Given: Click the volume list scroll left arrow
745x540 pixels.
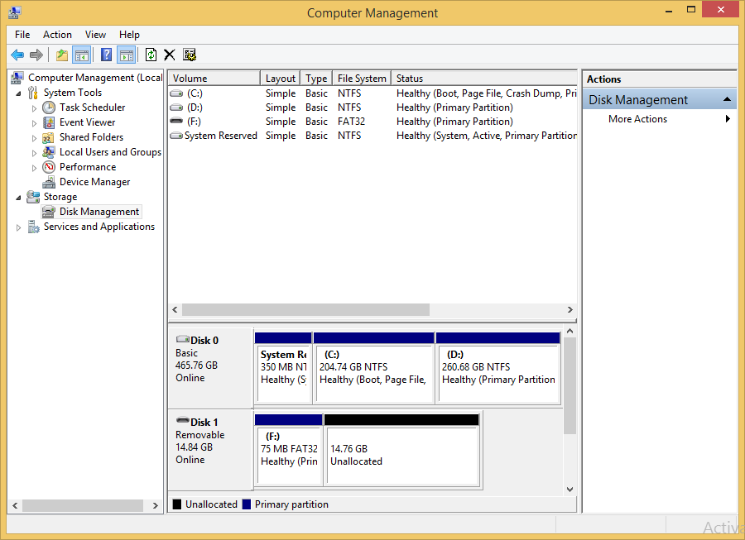Looking at the screenshot, I should pos(175,310).
